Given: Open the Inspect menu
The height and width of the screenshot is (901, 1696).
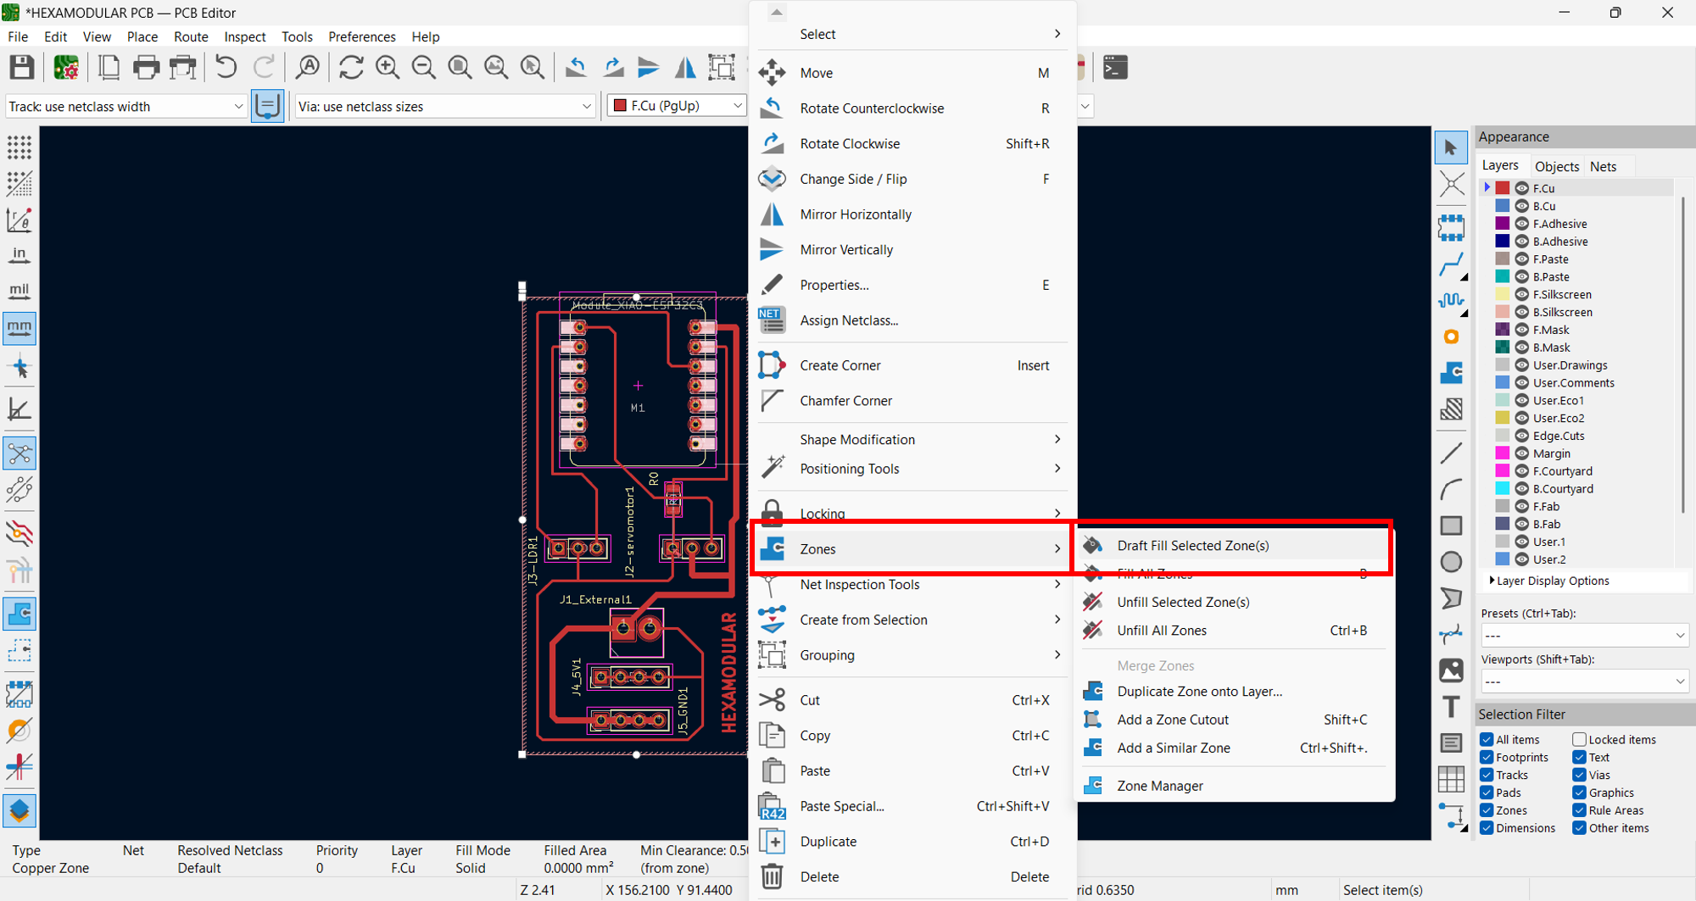Looking at the screenshot, I should pos(244,36).
